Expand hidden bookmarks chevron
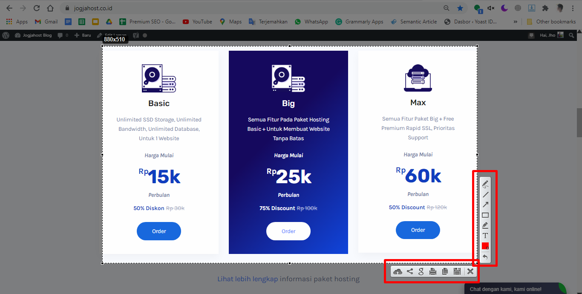582x294 pixels. (516, 22)
